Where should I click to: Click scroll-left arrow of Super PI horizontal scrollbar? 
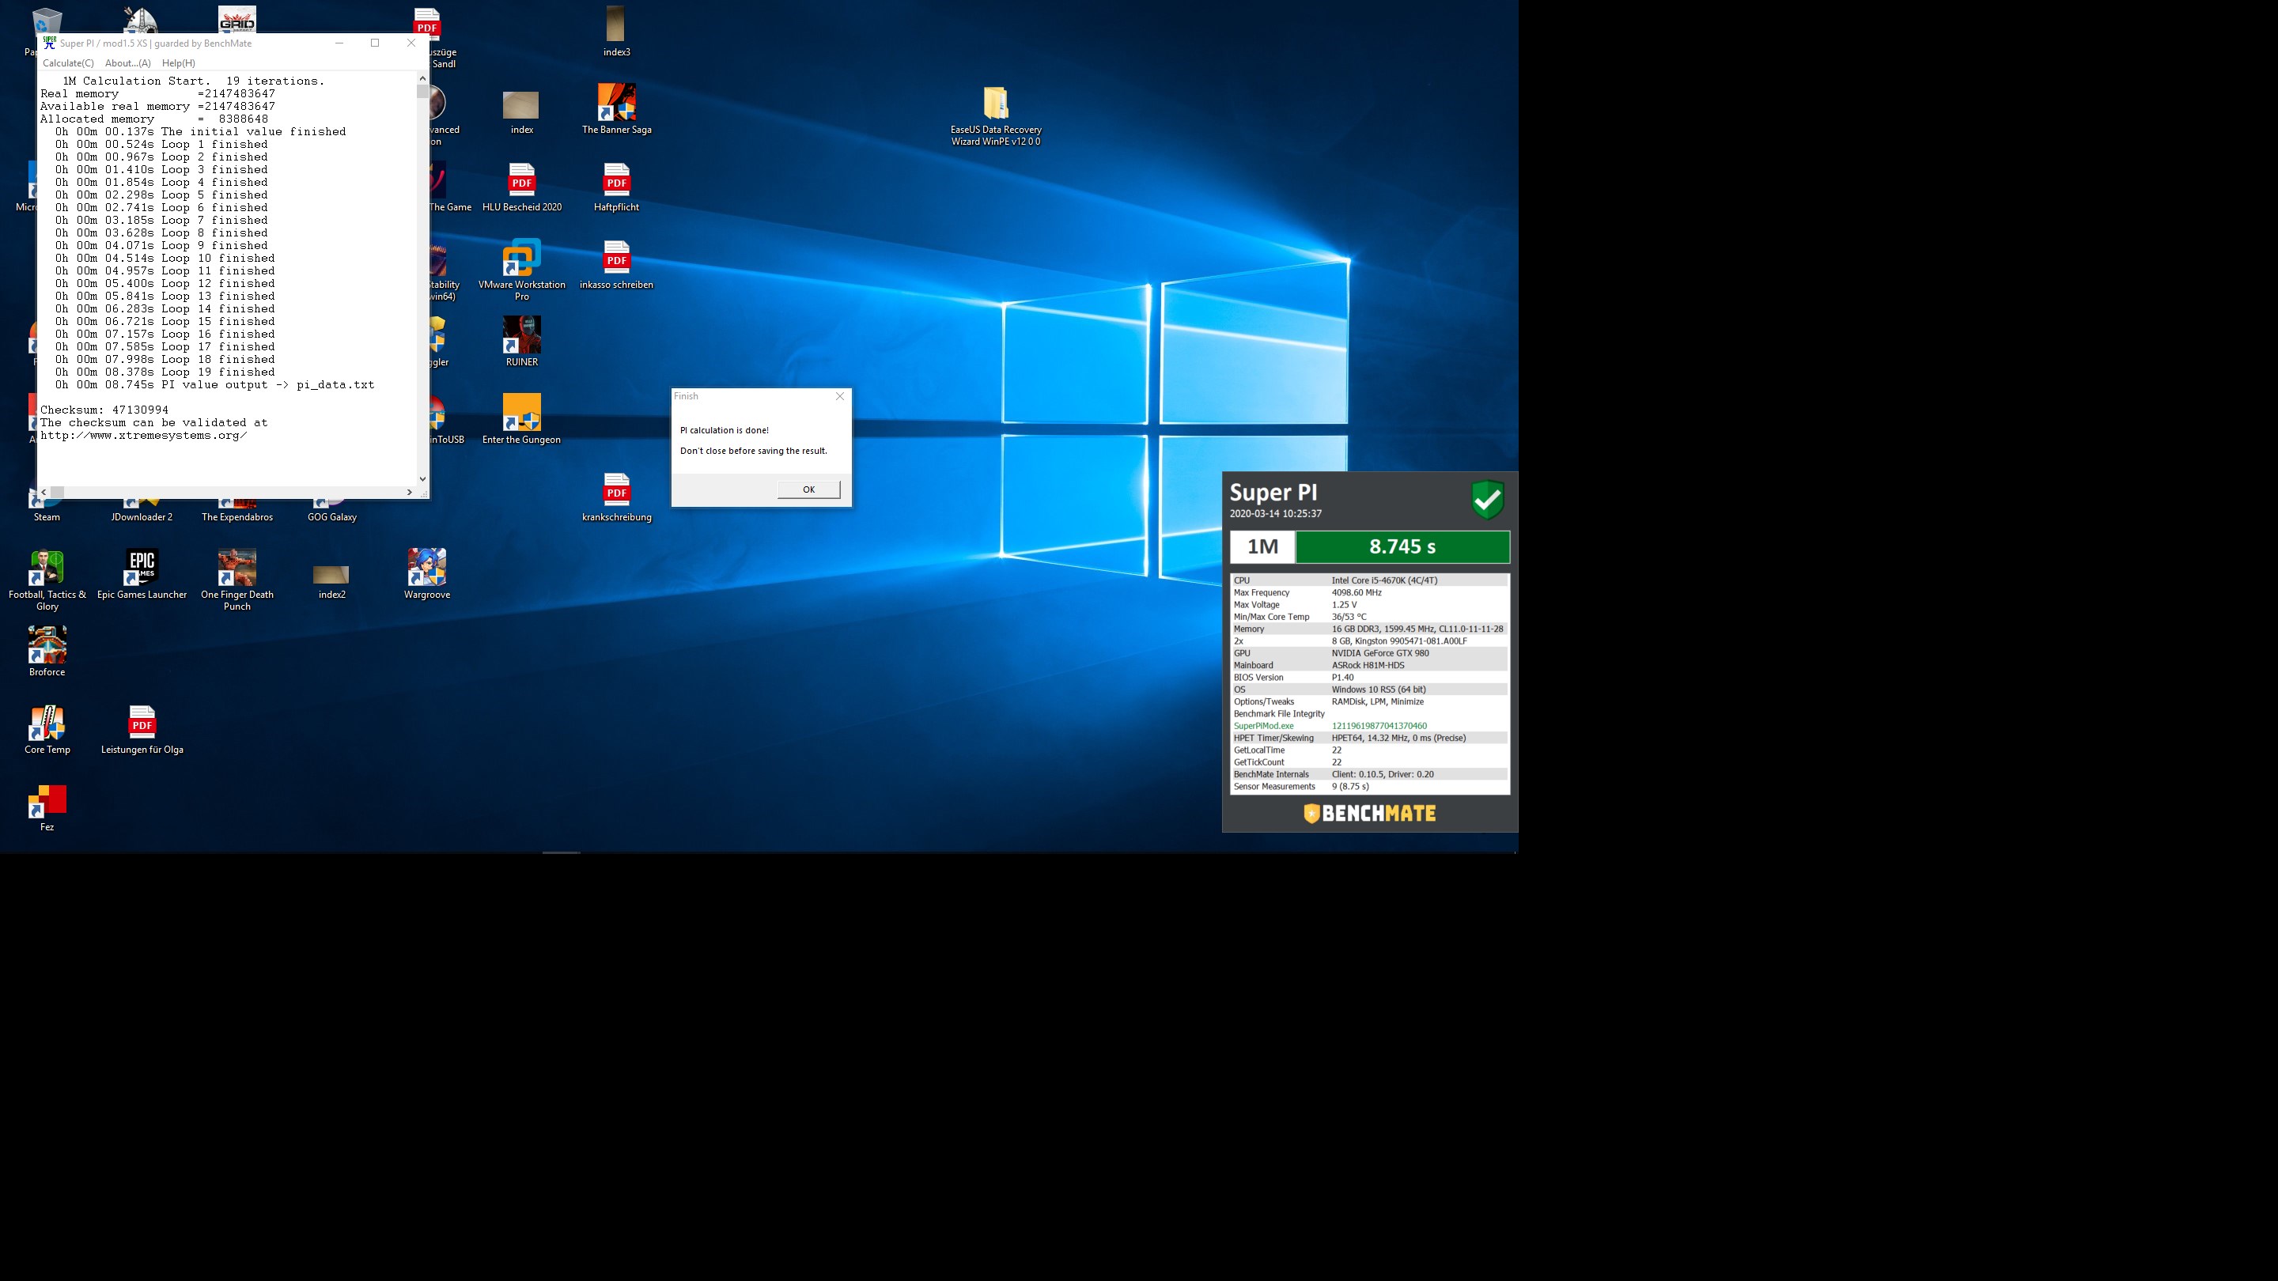coord(44,493)
